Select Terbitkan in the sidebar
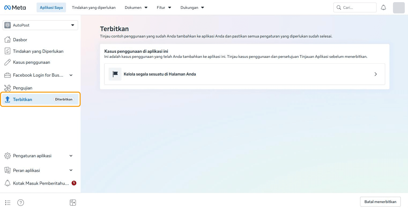Image resolution: width=408 pixels, height=210 pixels. [x=40, y=99]
